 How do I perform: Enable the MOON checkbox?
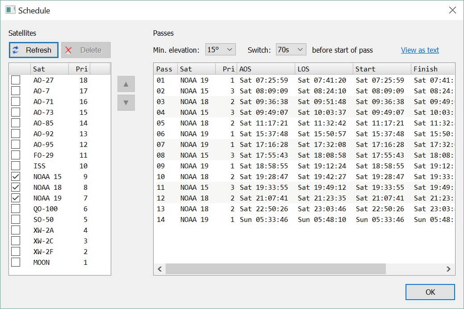point(16,262)
